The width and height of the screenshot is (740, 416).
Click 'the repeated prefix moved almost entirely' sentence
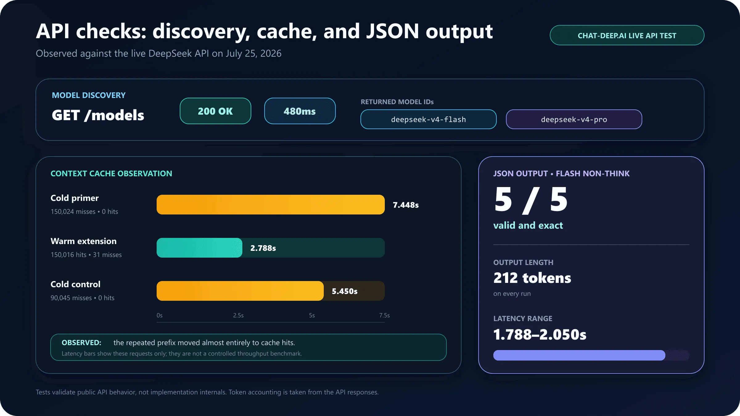204,342
